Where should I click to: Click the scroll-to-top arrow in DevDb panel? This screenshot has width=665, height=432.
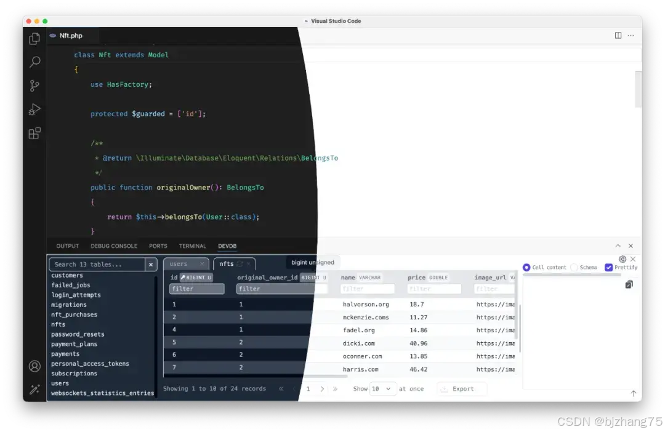[633, 393]
